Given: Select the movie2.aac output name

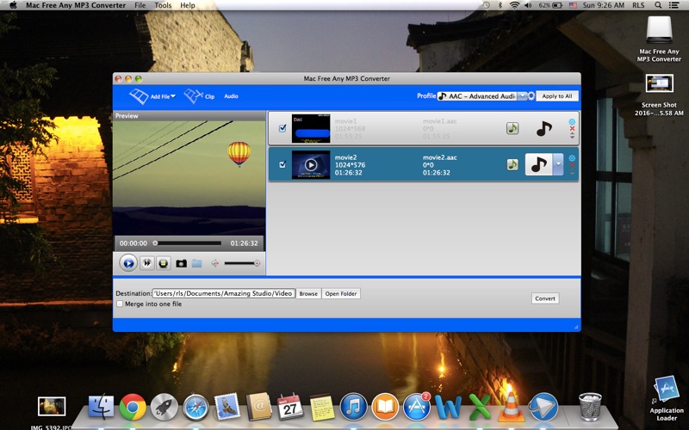Looking at the screenshot, I should [x=440, y=157].
